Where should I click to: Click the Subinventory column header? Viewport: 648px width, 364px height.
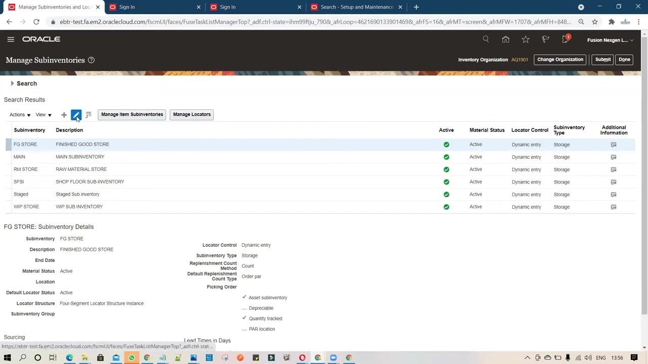coord(29,130)
